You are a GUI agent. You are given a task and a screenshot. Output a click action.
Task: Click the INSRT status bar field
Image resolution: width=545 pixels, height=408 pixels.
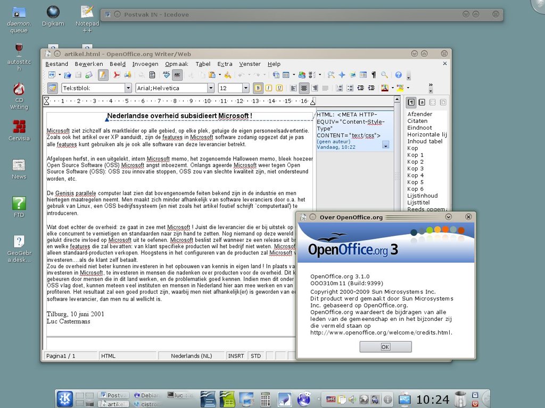(x=236, y=356)
